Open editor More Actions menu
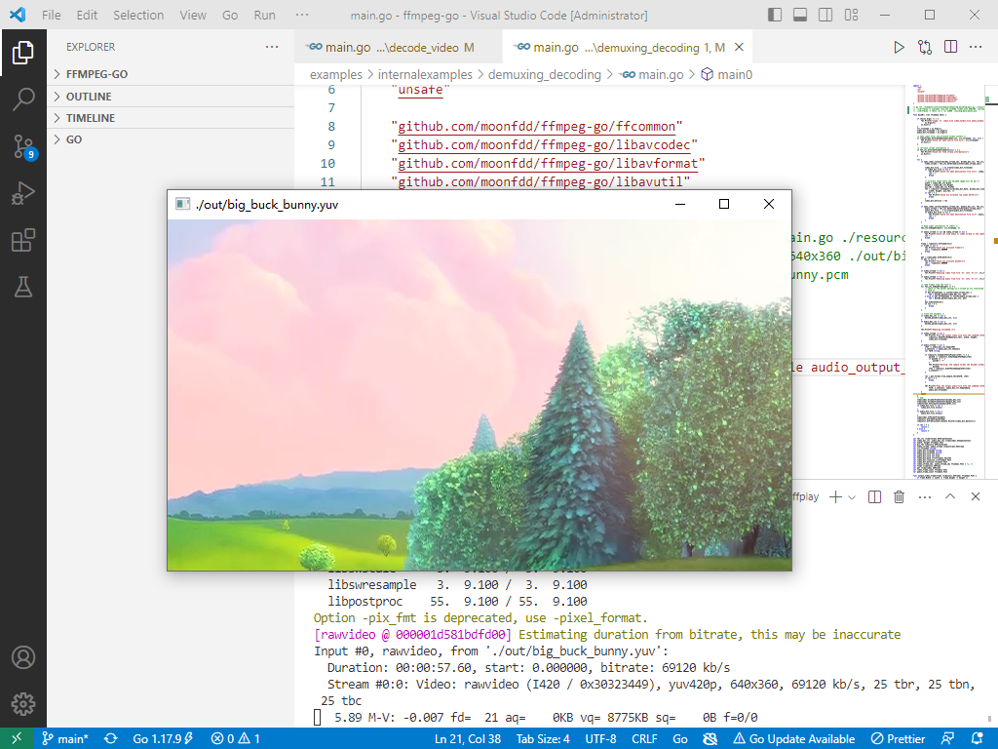This screenshot has width=998, height=749. [976, 47]
